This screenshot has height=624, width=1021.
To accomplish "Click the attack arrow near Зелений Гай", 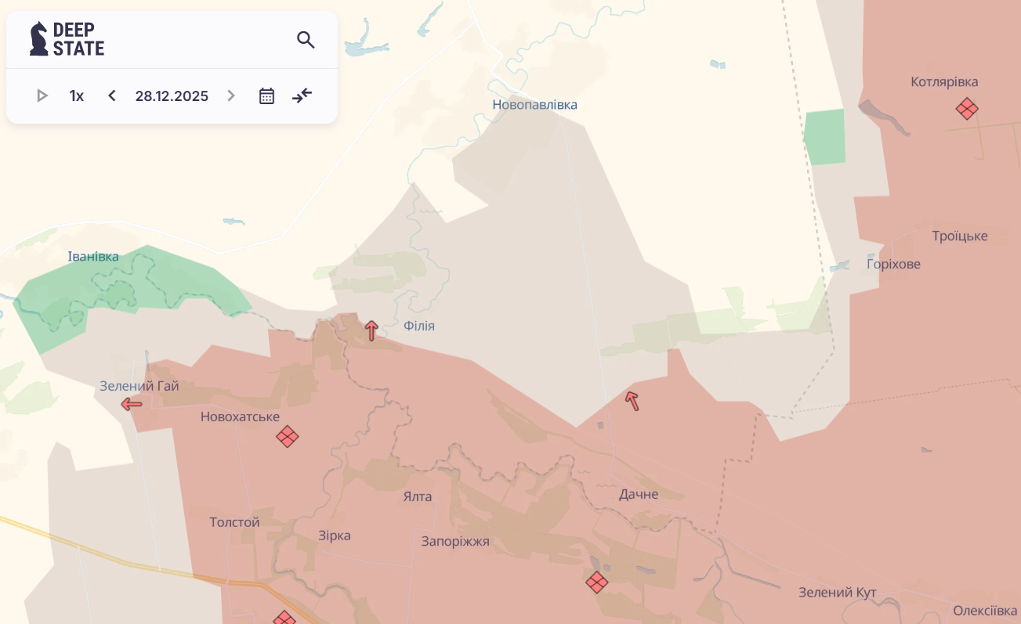I will point(132,404).
